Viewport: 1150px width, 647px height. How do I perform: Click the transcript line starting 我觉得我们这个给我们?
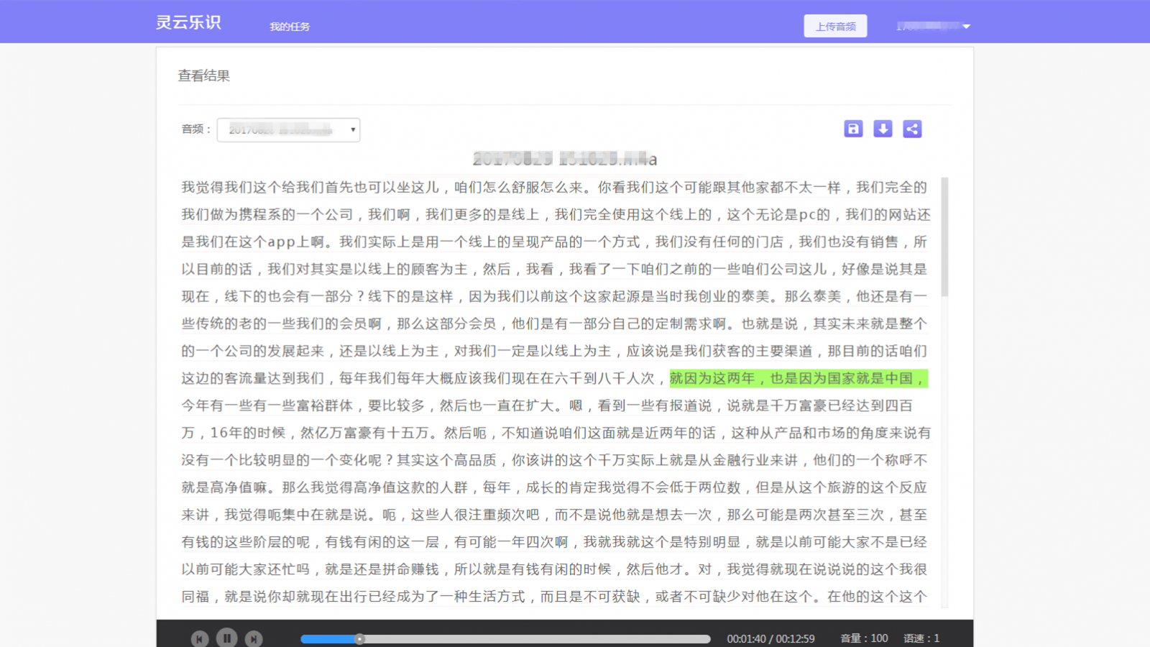[554, 187]
